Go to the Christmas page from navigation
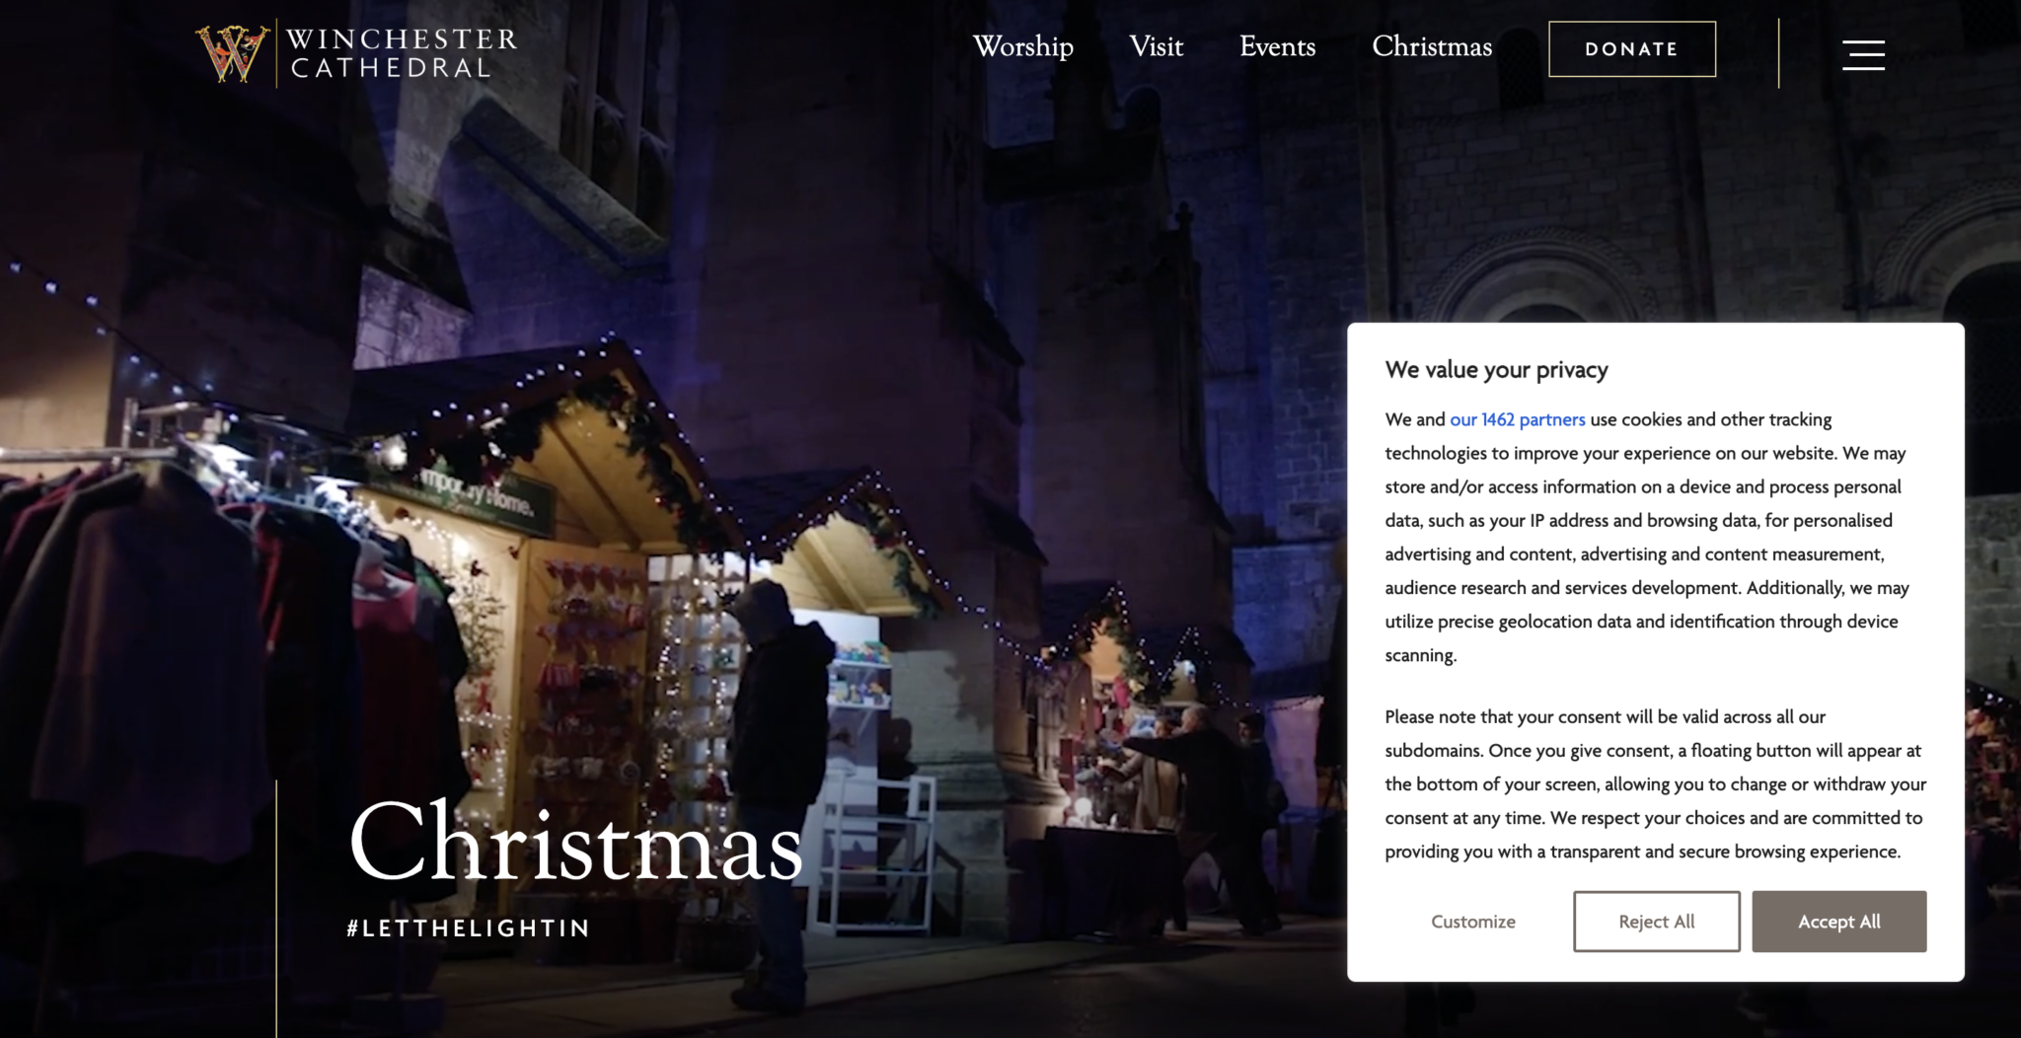Image resolution: width=2021 pixels, height=1038 pixels. [1431, 47]
